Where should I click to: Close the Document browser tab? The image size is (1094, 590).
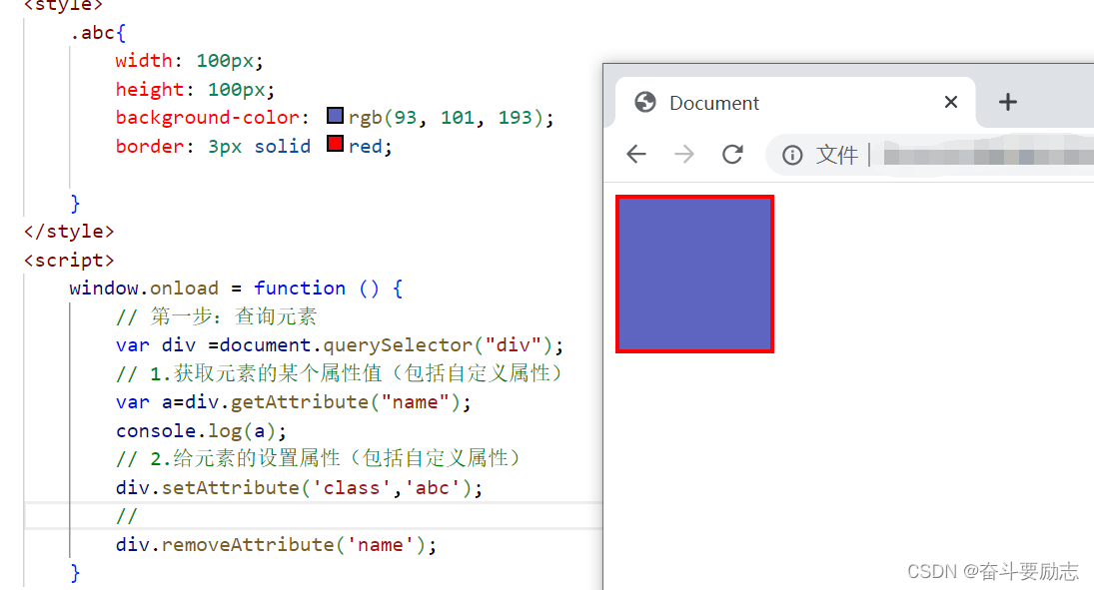tap(950, 102)
